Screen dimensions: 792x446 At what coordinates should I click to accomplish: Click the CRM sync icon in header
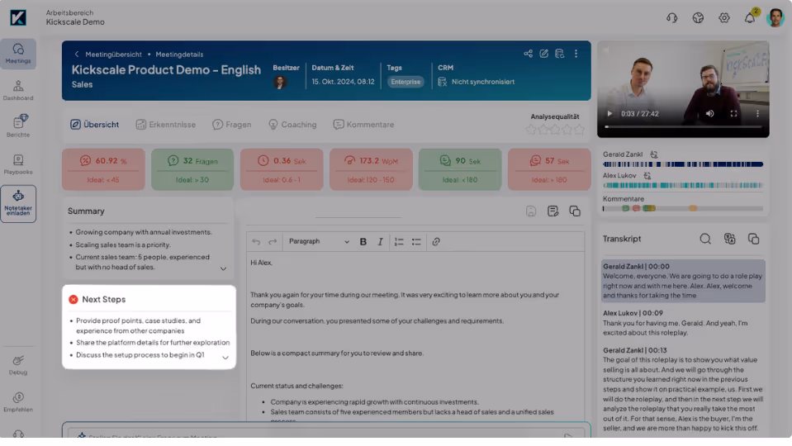pos(559,54)
